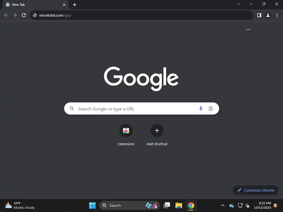The width and height of the screenshot is (283, 212).
Task: Close the New Tab tab
Action: (64, 5)
